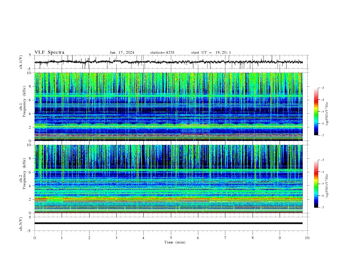Image resolution: width=346 pixels, height=267 pixels.
Task: Click the "ch.3(V)" axis label
Action: (x=21, y=224)
